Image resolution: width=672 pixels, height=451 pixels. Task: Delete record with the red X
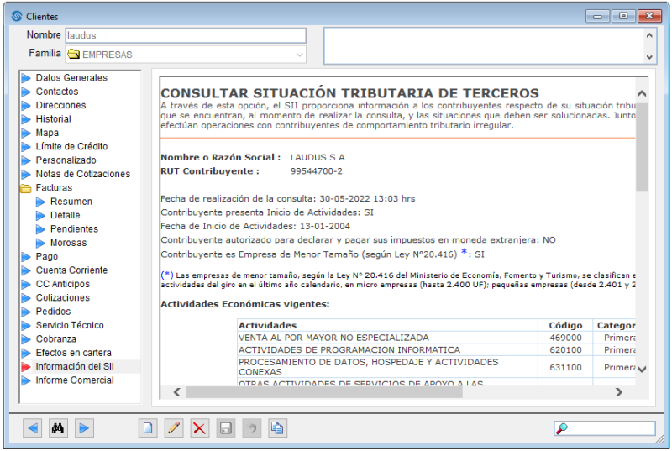[x=199, y=427]
